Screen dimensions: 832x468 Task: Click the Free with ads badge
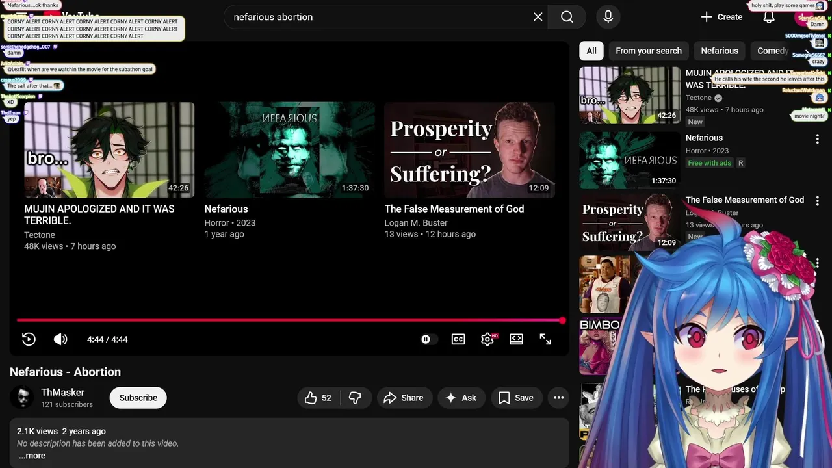(709, 163)
